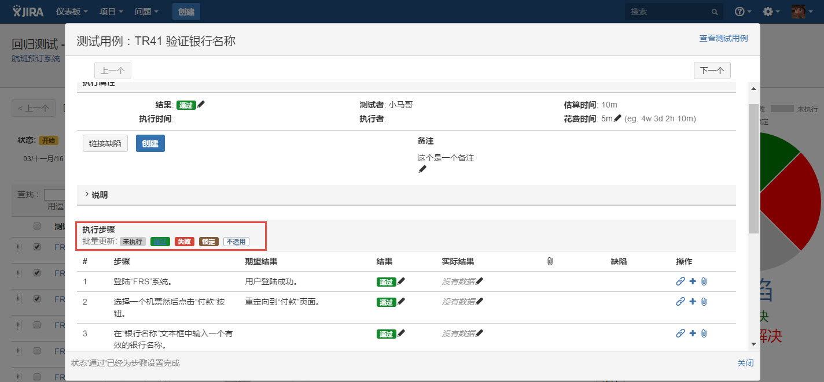Click the link defect icon for step 2

point(680,301)
